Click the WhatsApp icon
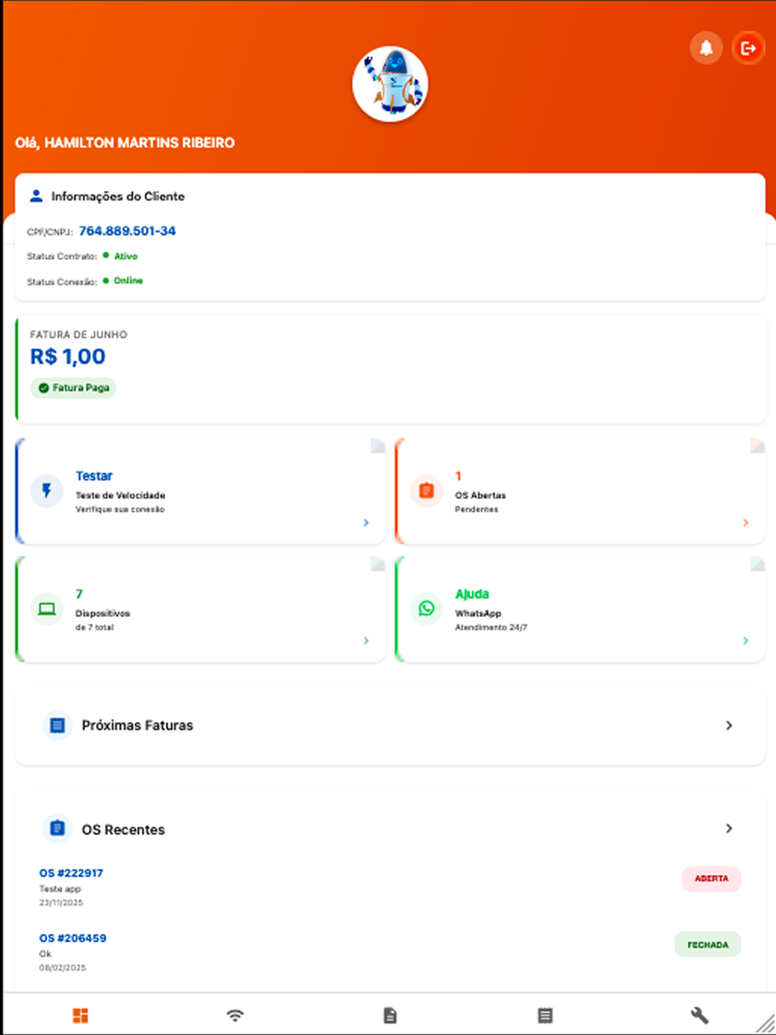The image size is (776, 1035). (426, 609)
